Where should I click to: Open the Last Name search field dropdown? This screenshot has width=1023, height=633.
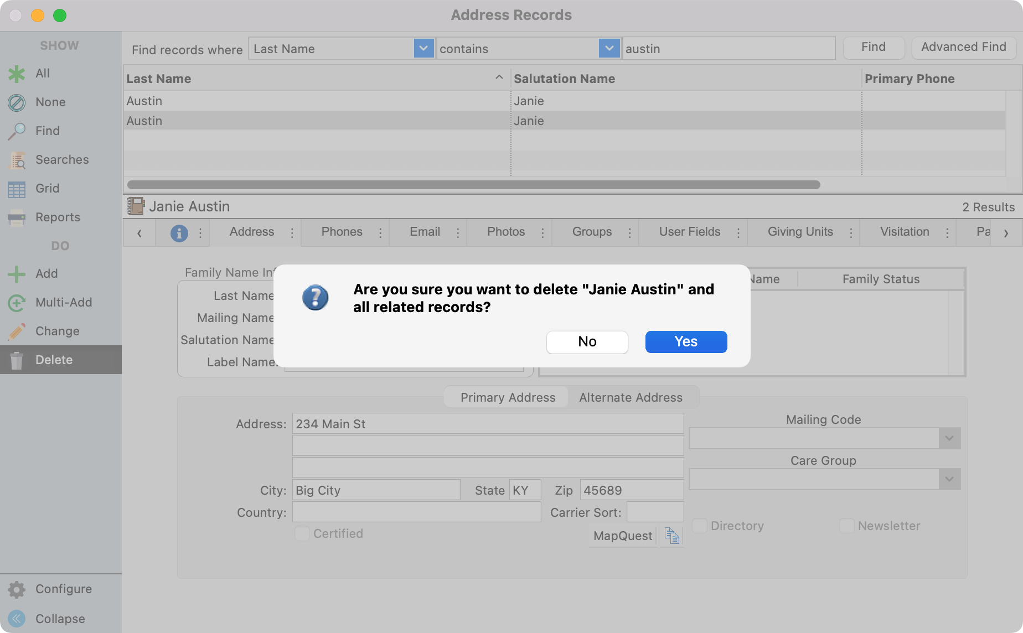(x=423, y=49)
